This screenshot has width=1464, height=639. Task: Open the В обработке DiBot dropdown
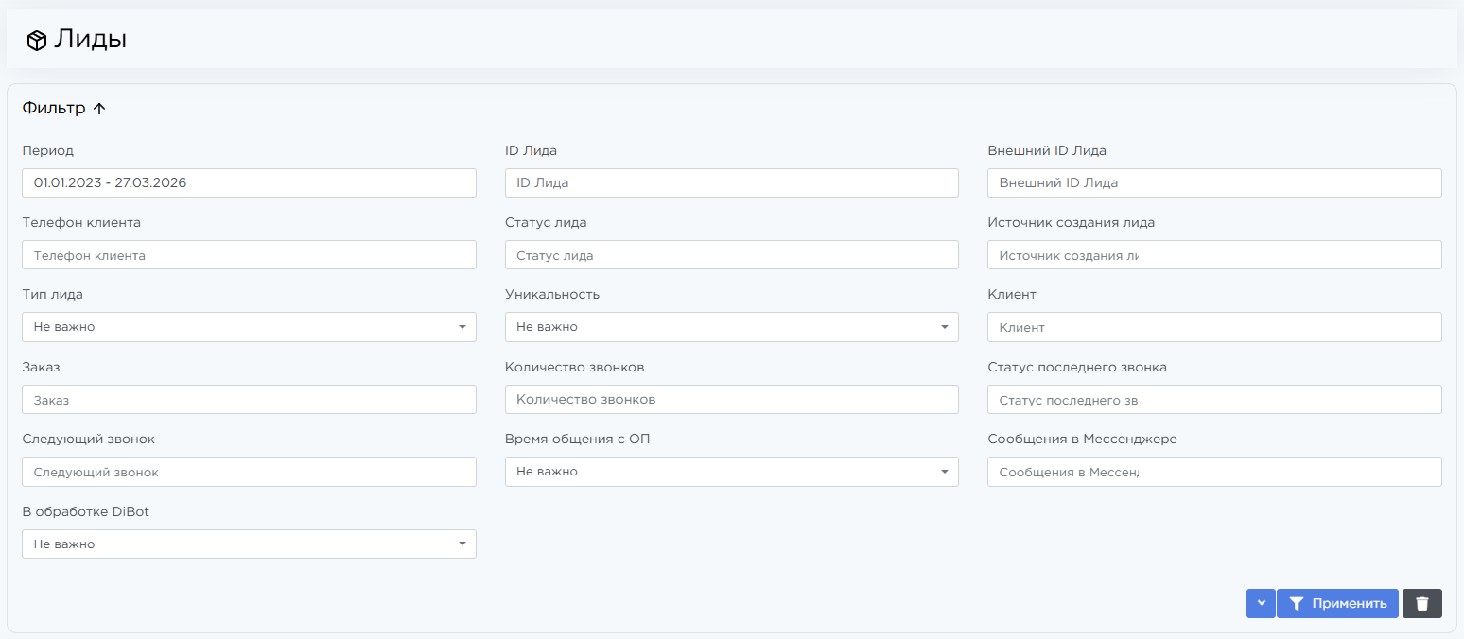[249, 544]
